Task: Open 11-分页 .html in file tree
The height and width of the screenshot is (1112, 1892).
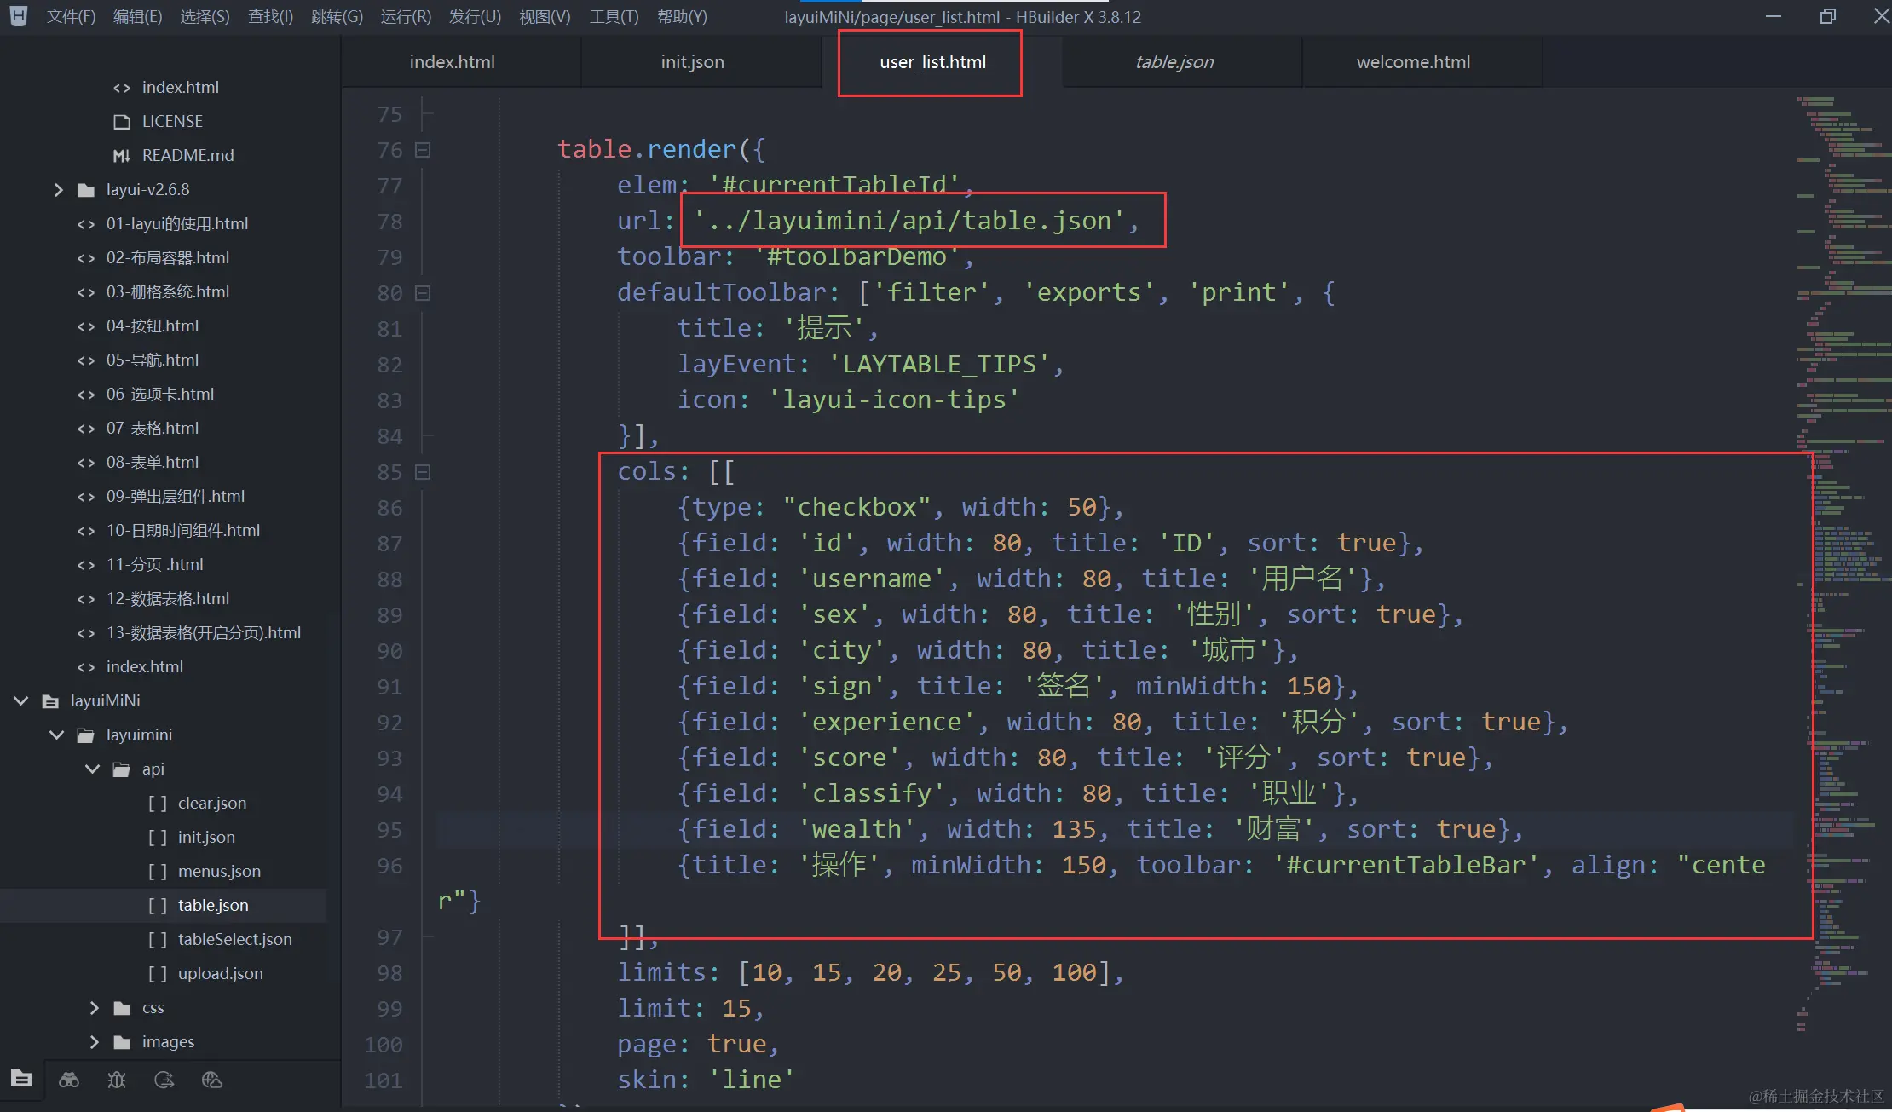Action: (155, 564)
